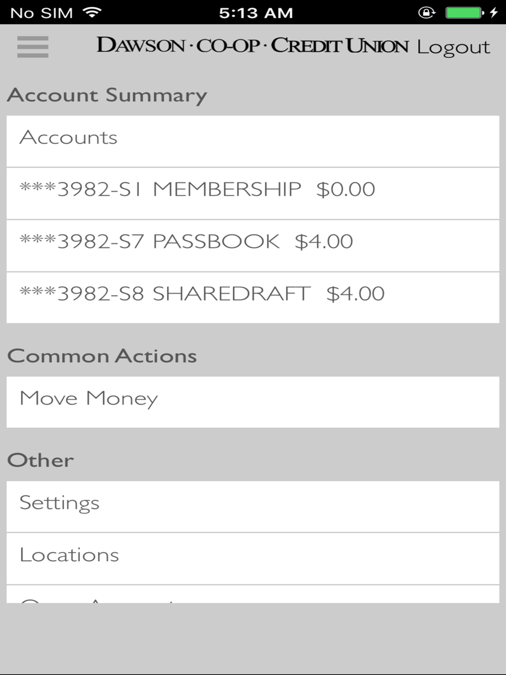Log out using the Logout link
This screenshot has height=675, width=506.
click(453, 47)
